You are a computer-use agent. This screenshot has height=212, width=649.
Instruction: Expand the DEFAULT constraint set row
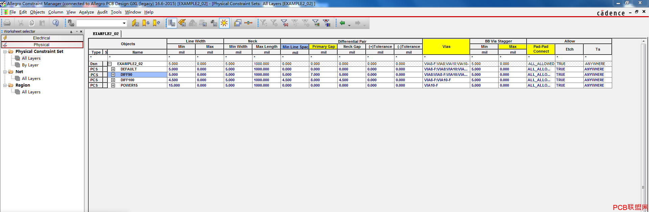click(113, 69)
